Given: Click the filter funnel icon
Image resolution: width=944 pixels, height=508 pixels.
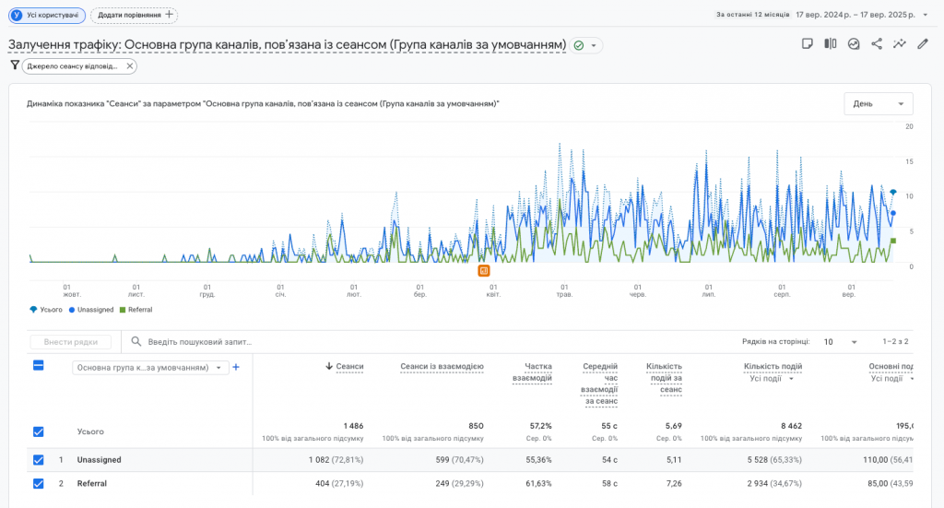Looking at the screenshot, I should point(15,65).
